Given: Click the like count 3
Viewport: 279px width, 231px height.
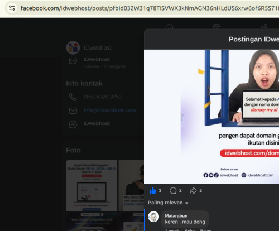Looking at the screenshot, I should tap(160, 190).
